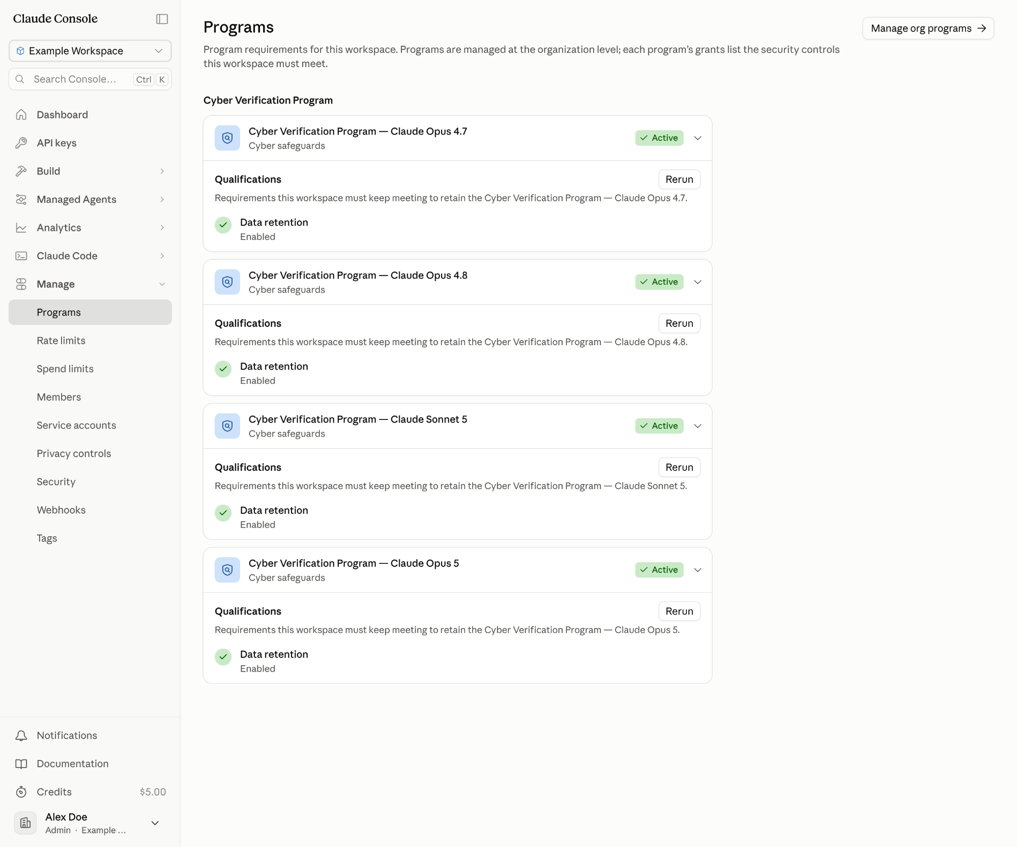1017x847 pixels.
Task: Click the Claude Console logo title
Action: click(x=55, y=19)
